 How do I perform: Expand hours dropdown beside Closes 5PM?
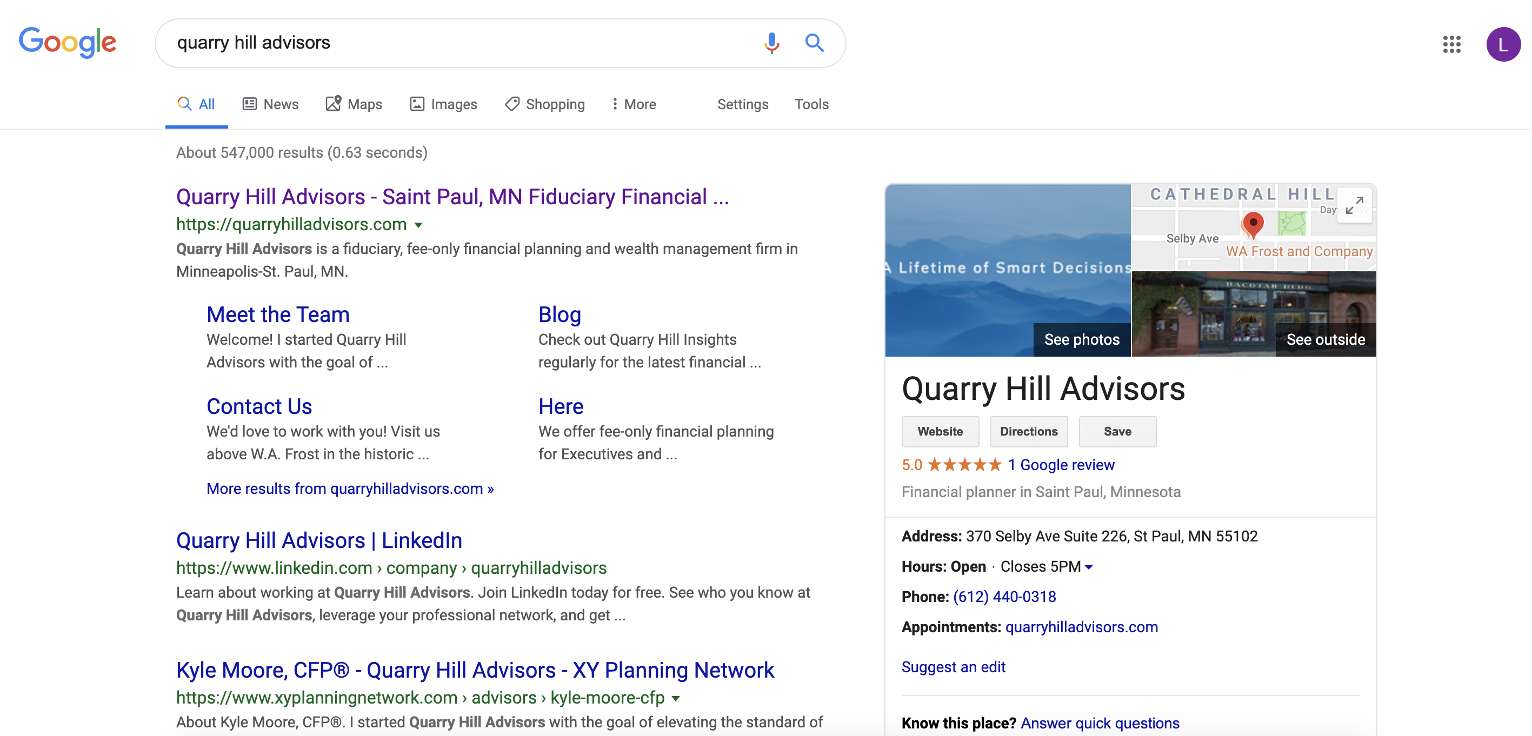1088,567
